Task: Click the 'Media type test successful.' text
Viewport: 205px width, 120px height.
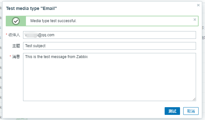Action: (x=53, y=21)
